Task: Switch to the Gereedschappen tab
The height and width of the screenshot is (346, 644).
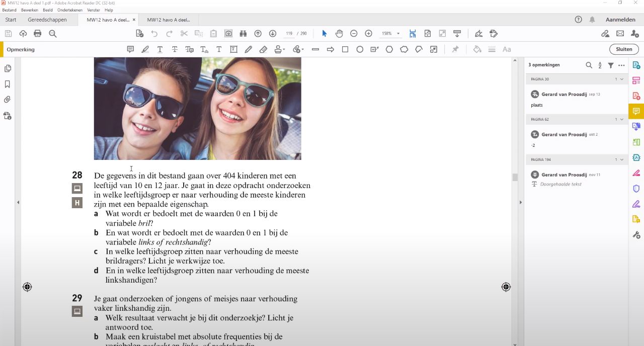Action: (x=47, y=20)
